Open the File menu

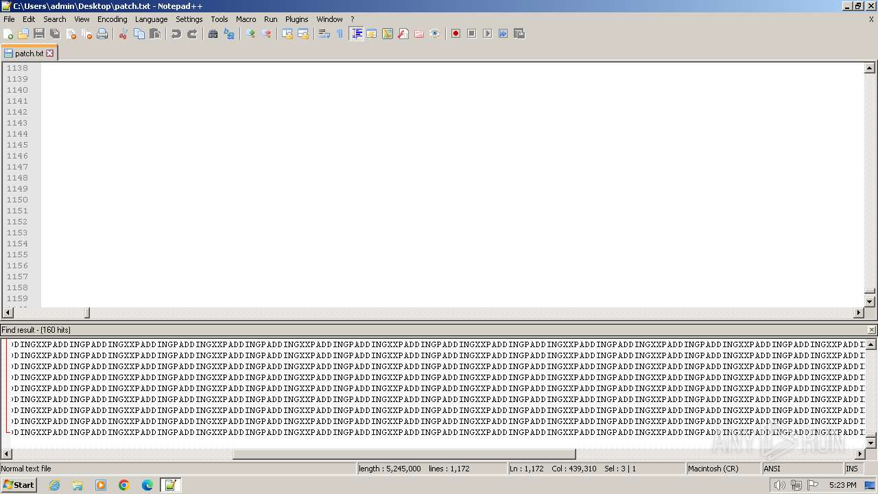(9, 19)
